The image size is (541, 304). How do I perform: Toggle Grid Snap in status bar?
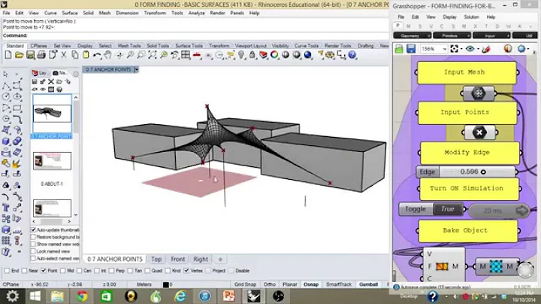click(245, 284)
